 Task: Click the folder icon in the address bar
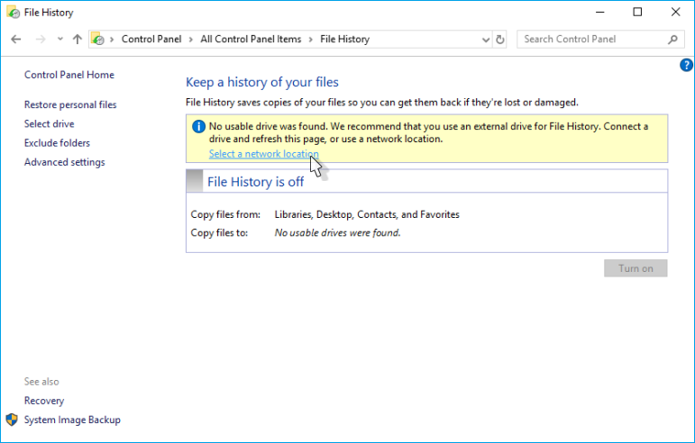coord(97,40)
